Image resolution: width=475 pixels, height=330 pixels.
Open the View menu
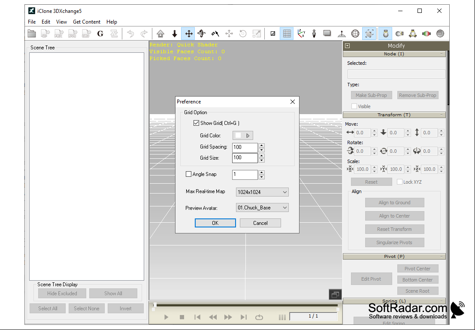tap(61, 22)
